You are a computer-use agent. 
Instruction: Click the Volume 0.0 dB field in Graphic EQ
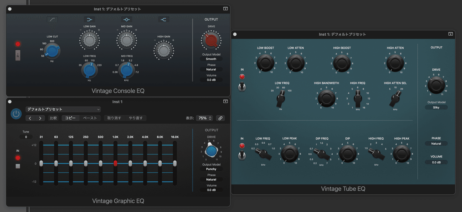tap(211, 190)
